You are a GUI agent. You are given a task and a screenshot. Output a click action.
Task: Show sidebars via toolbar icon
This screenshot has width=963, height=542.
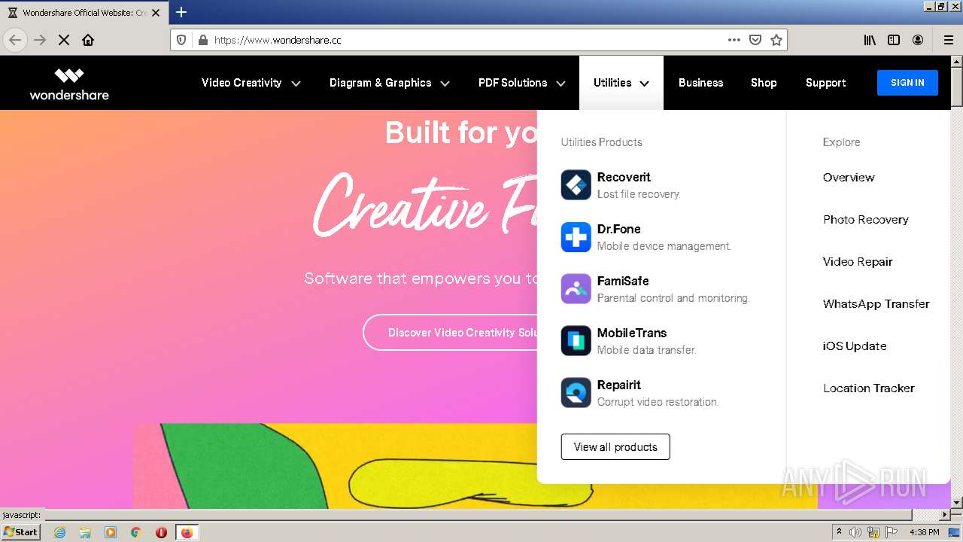tap(894, 40)
